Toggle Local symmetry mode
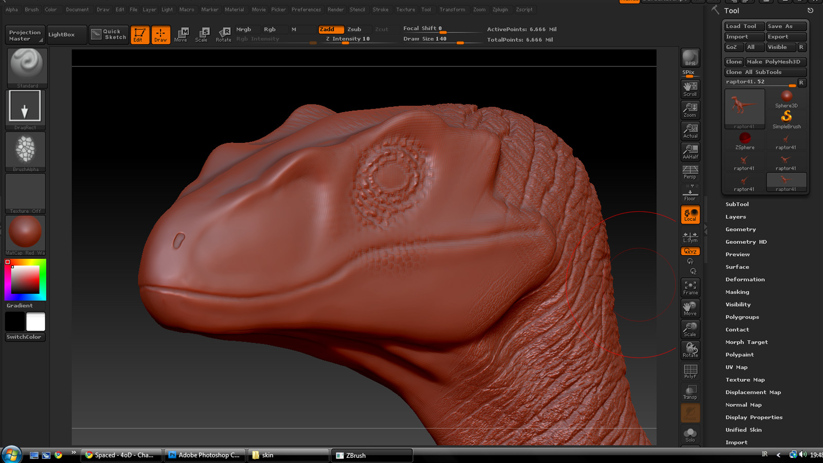Screen dimensions: 823x463 pos(690,215)
